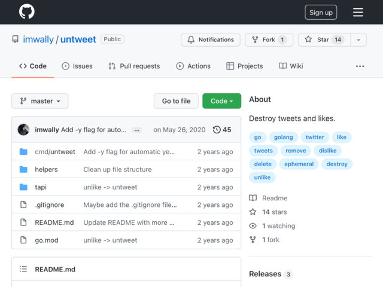Open tapi commit 'unlike -> untweet'
This screenshot has width=383, height=287.
pos(110,187)
